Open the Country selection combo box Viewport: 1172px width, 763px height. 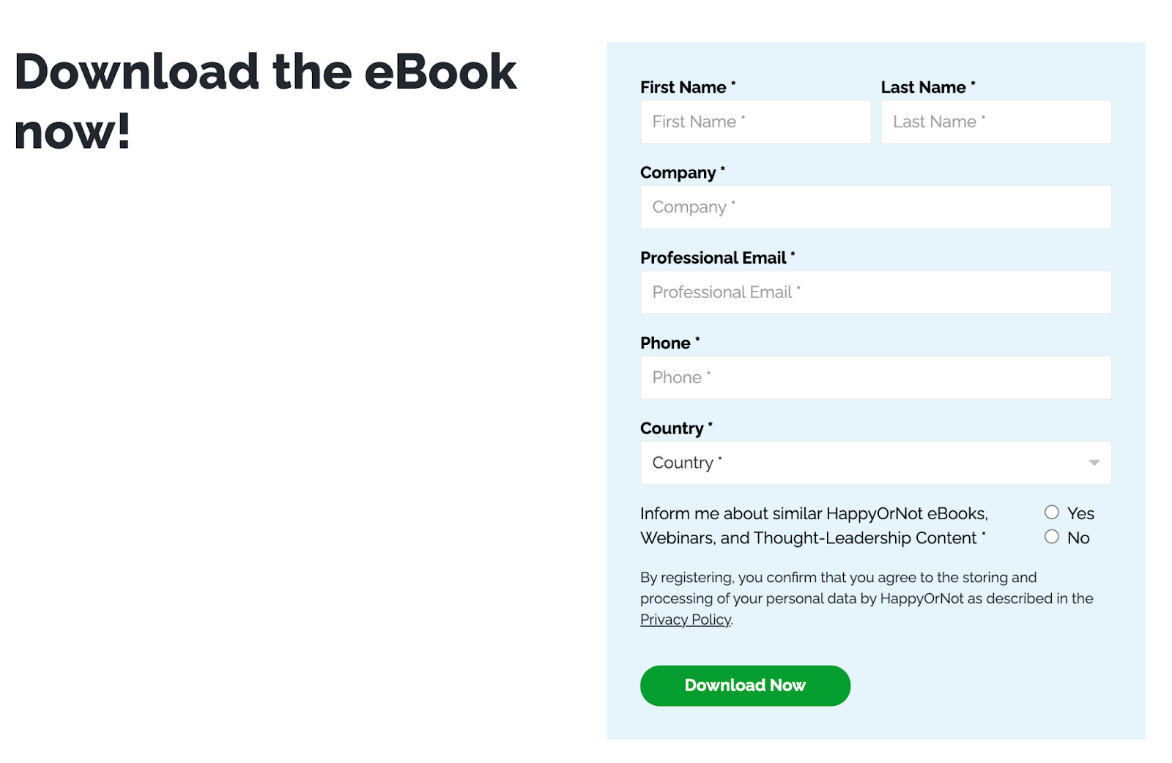pos(875,463)
